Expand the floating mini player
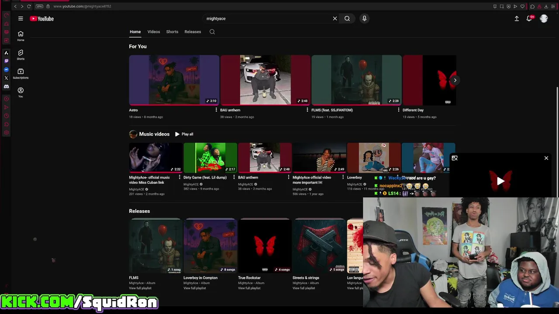The image size is (559, 314). coord(455,158)
